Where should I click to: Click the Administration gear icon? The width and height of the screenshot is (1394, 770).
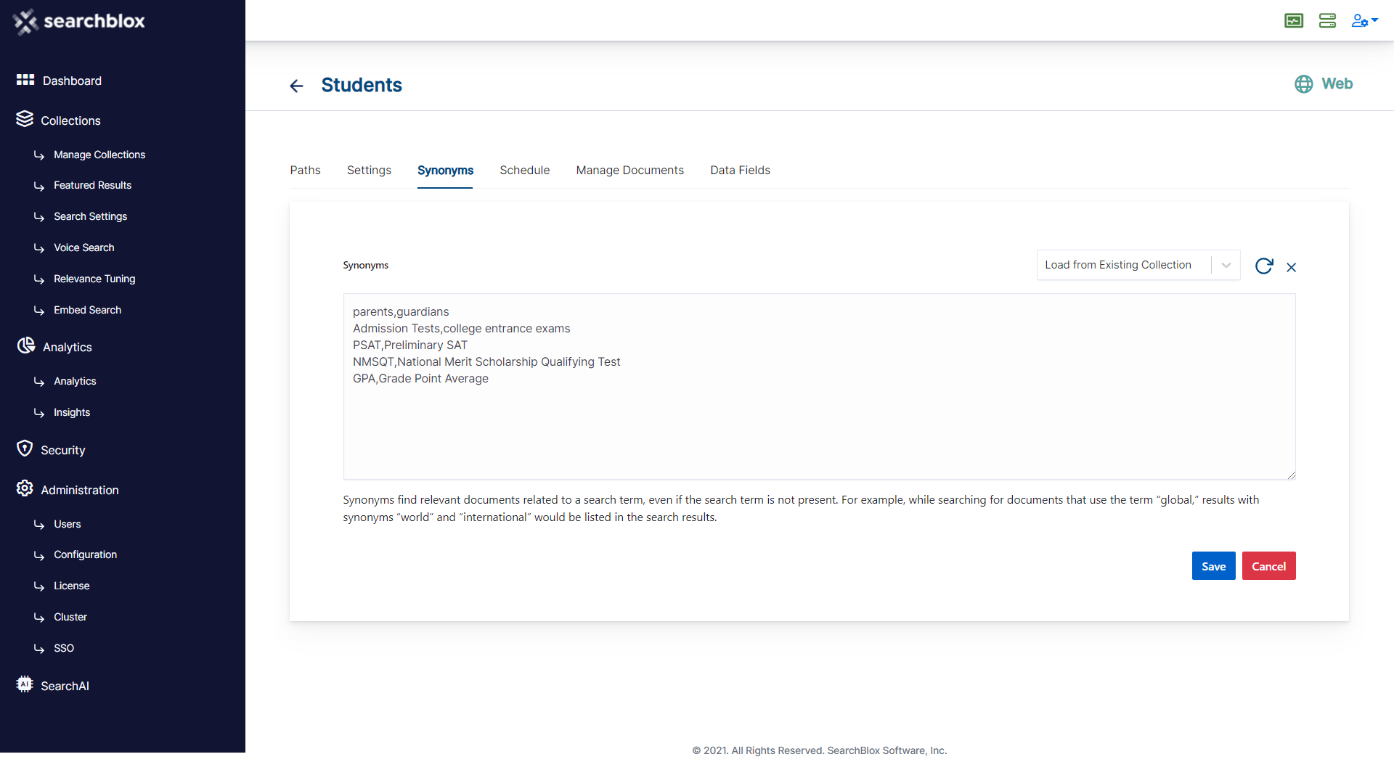click(25, 488)
